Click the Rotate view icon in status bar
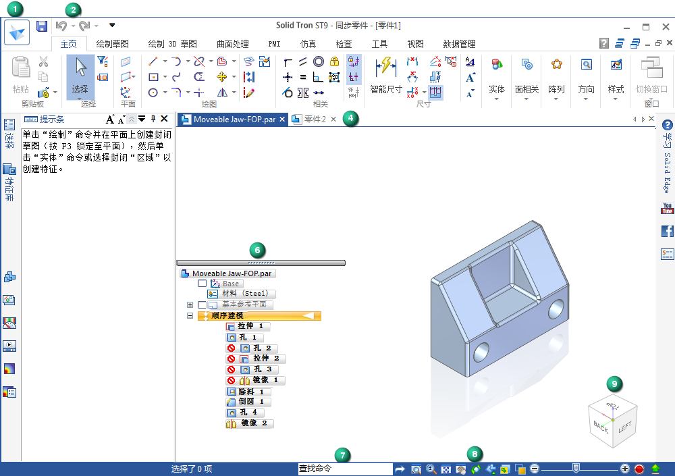This screenshot has width=675, height=476. 476,469
